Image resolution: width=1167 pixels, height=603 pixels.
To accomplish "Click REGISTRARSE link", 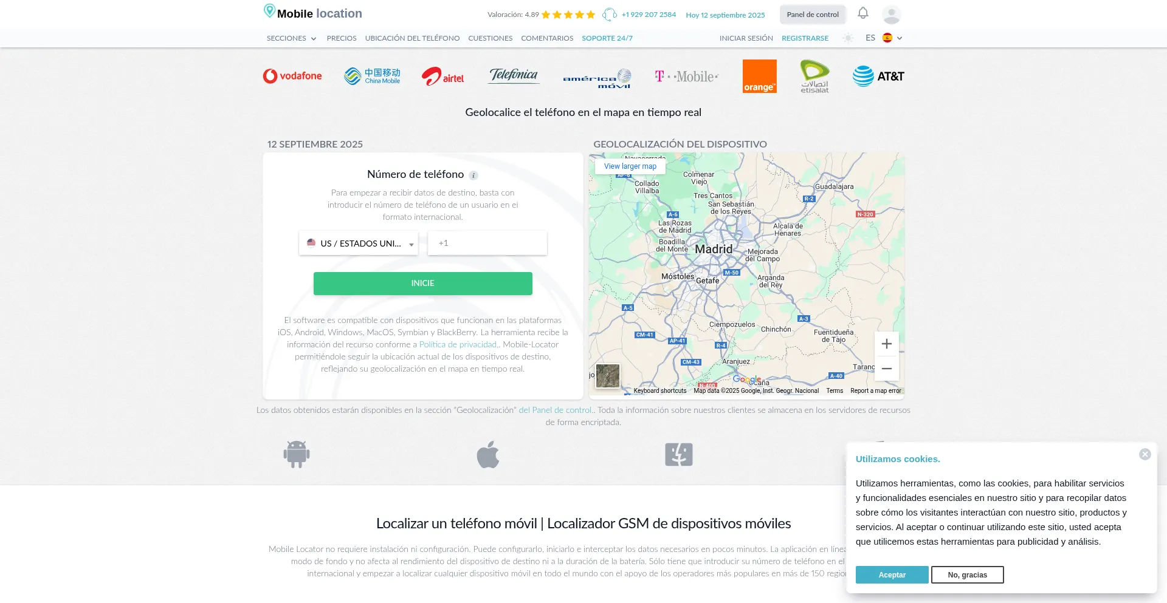I will pos(805,38).
